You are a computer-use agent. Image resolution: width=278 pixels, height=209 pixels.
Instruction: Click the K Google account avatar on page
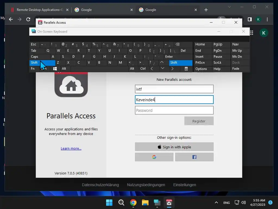[264, 33]
